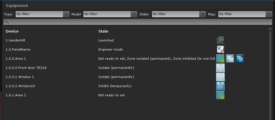
Task: Click the Vanderbilt server rack icon
Action: click(x=220, y=40)
